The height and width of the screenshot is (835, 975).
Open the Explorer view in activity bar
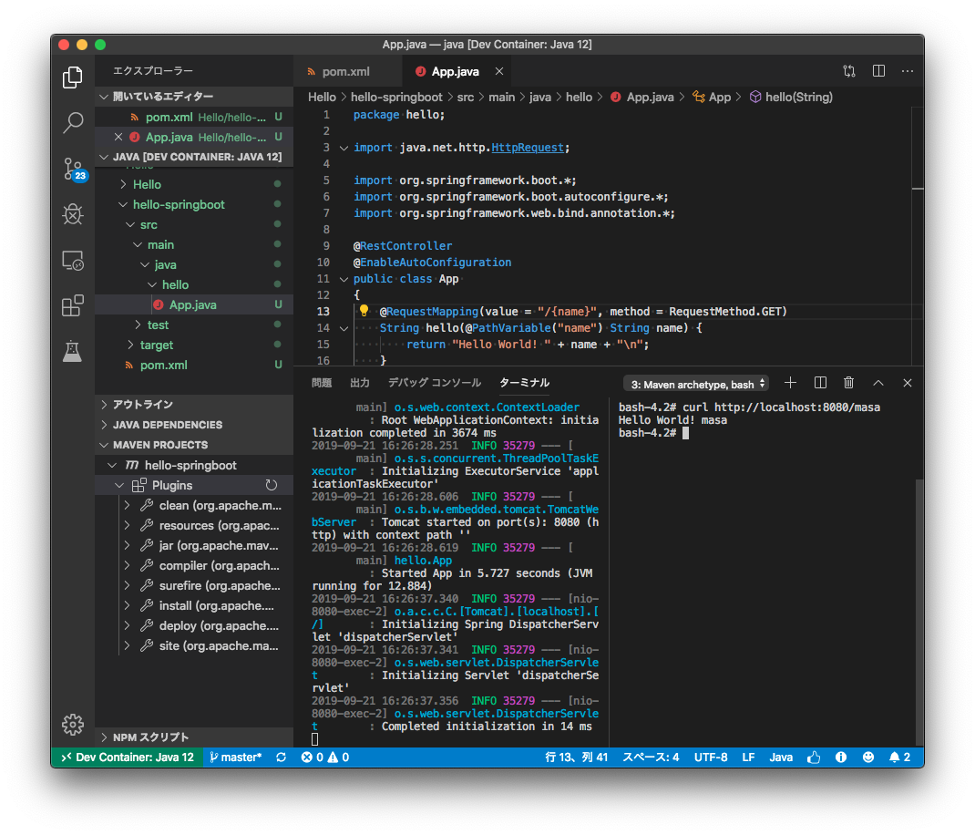pos(72,77)
